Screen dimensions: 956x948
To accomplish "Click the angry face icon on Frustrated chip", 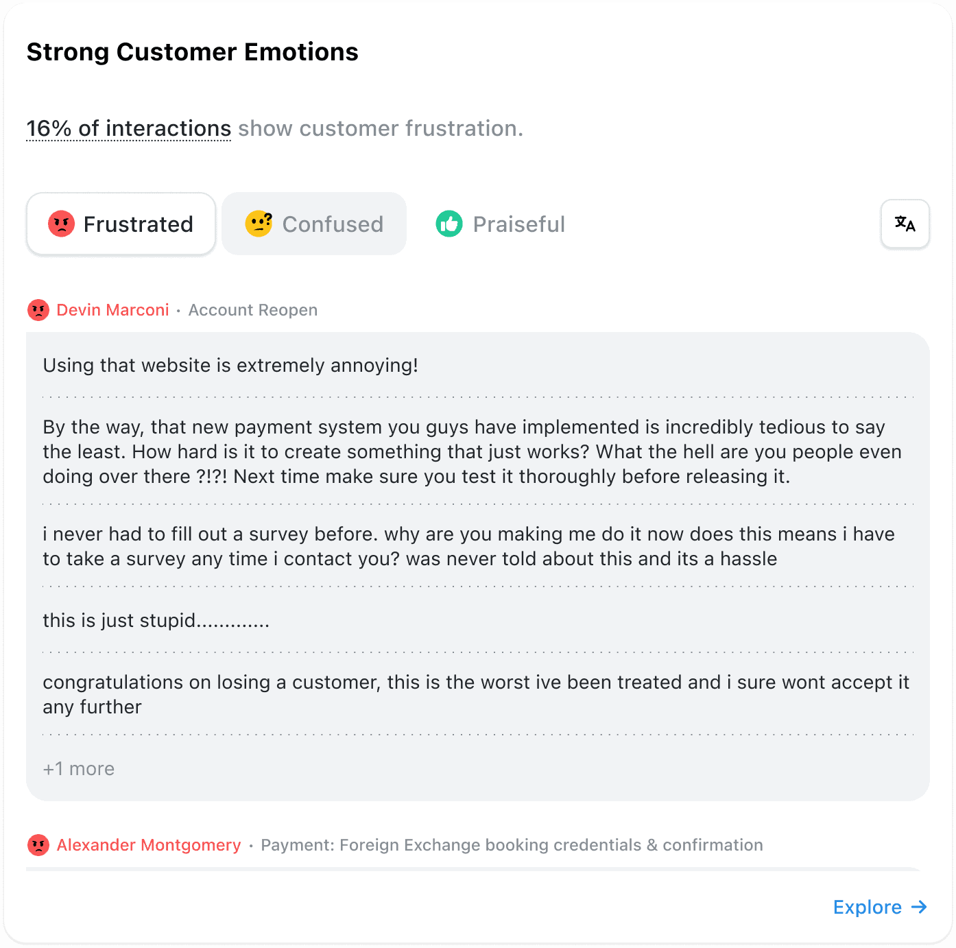I will (61, 224).
